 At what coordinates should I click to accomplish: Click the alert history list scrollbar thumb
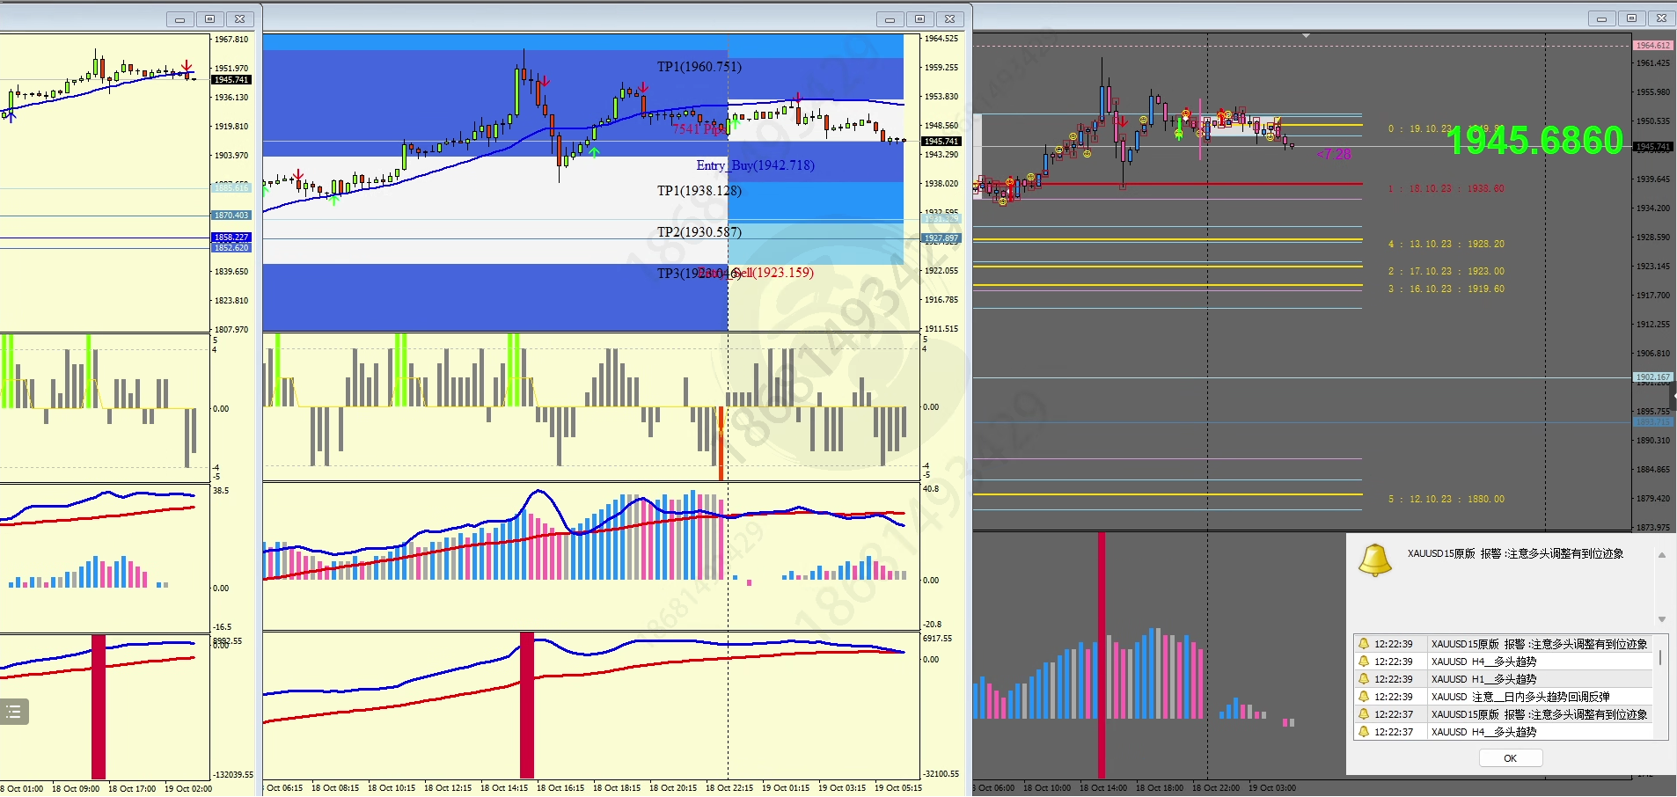click(1660, 658)
